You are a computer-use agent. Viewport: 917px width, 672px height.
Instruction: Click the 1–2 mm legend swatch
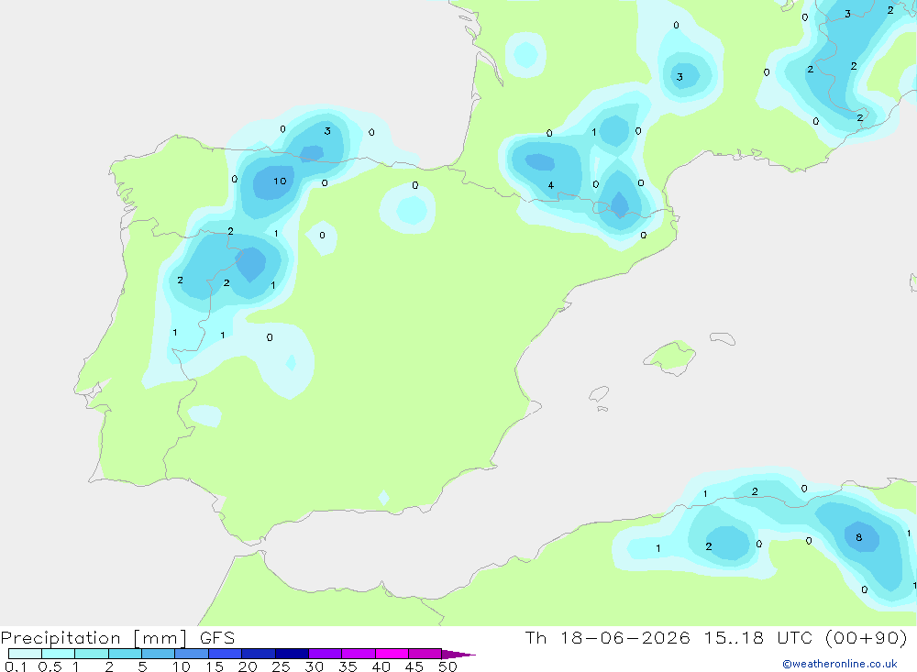coord(92,654)
